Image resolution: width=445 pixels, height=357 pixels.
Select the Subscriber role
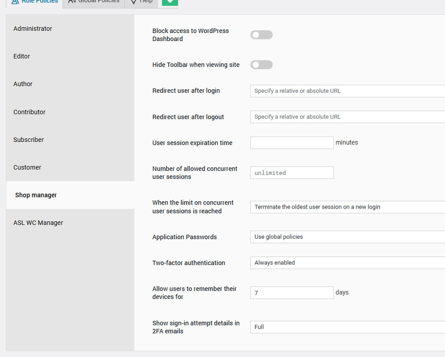coord(29,140)
